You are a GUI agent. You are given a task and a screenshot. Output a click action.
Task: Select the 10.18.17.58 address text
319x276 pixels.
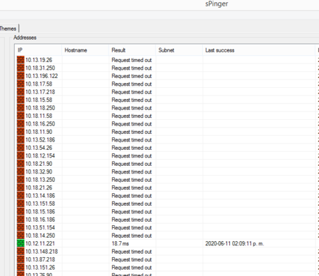(x=39, y=84)
